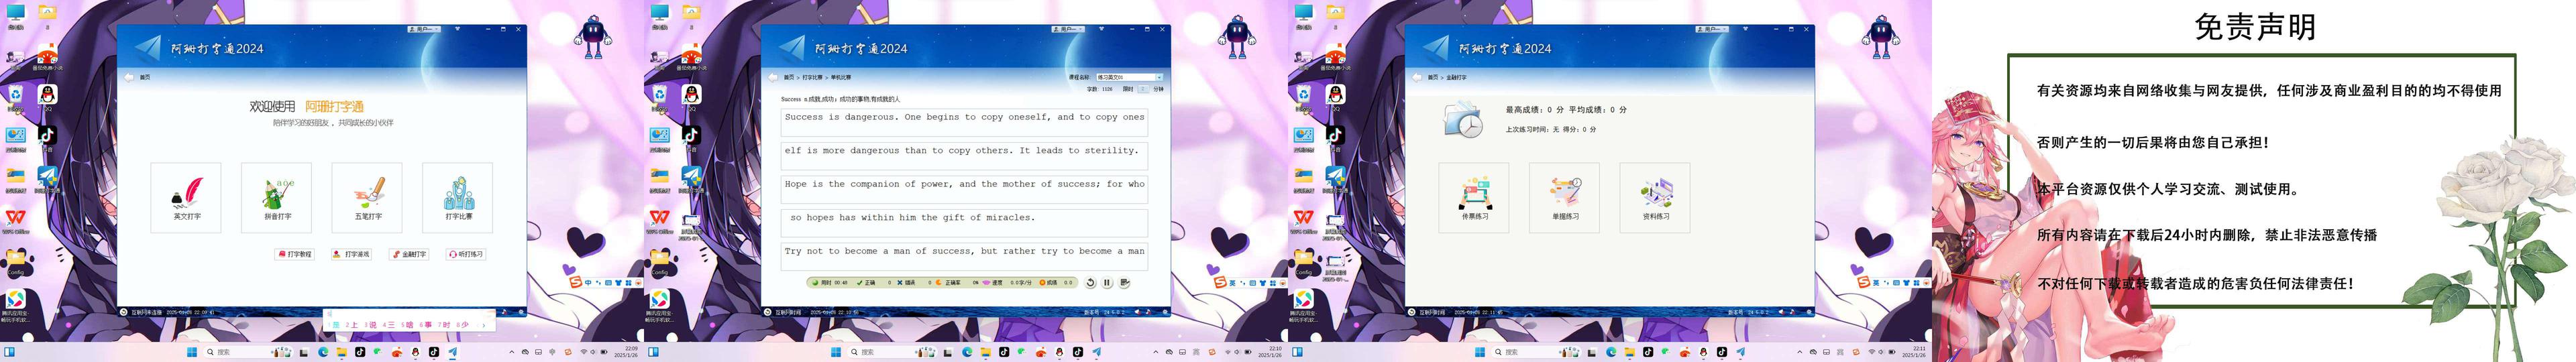Click the back arrow in the contest window
This screenshot has width=2576, height=362.
click(773, 77)
